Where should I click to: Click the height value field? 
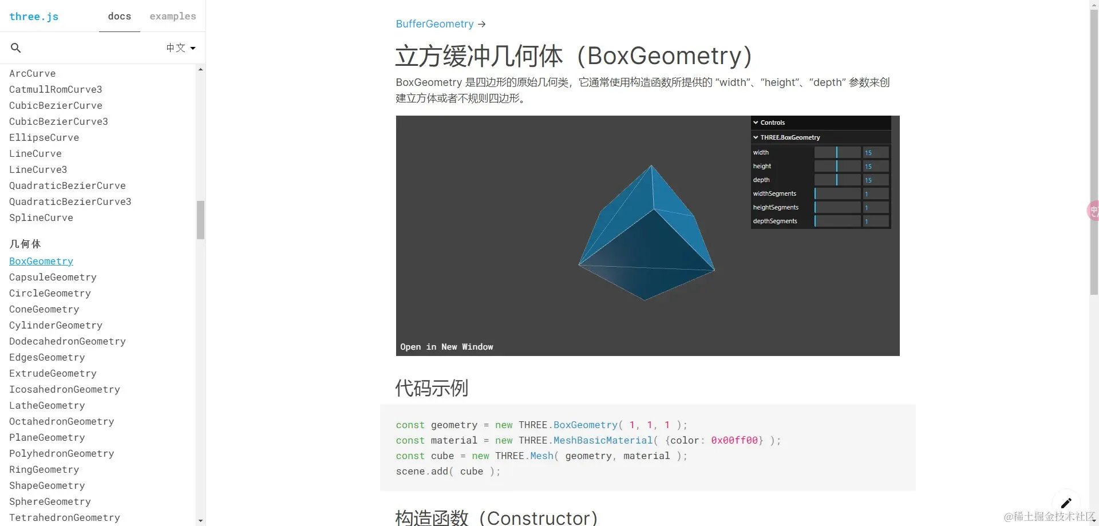[876, 166]
